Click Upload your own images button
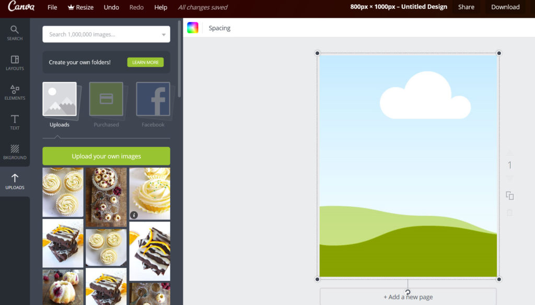 (x=106, y=156)
